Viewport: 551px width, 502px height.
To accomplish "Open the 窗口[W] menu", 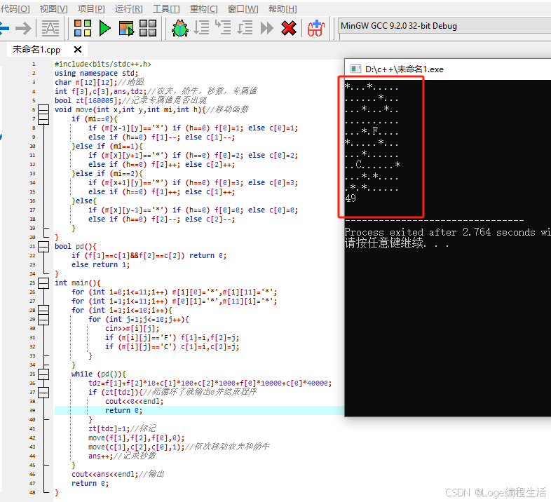I will click(243, 9).
